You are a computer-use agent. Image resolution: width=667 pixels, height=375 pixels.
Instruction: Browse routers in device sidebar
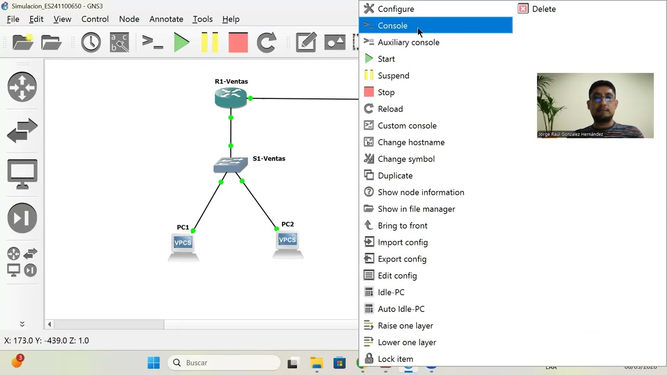tap(22, 86)
